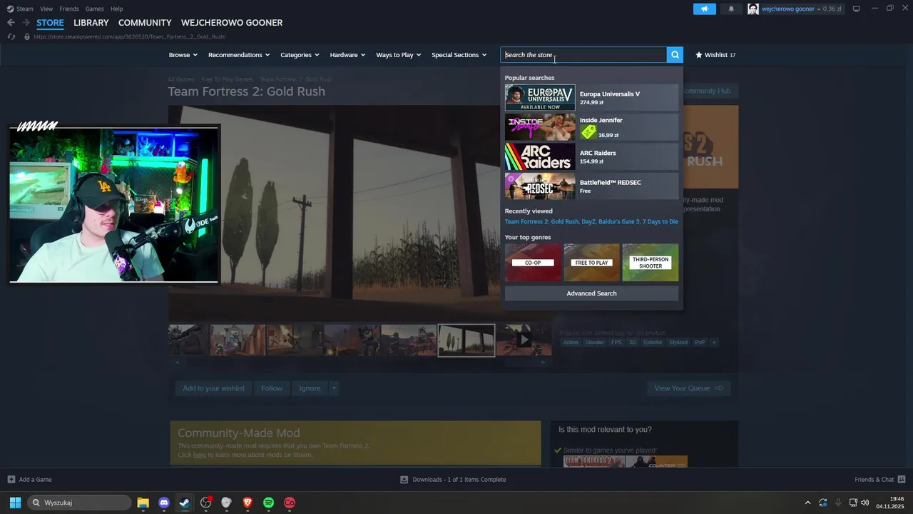Screen dimensions: 913x514
Task: Open the Ways to Play dropdown
Action: [399, 55]
